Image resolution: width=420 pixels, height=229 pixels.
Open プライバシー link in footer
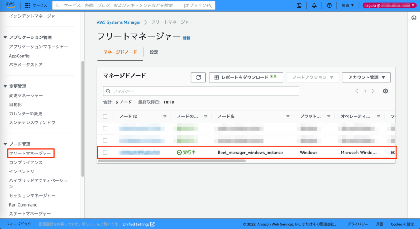coord(358,224)
